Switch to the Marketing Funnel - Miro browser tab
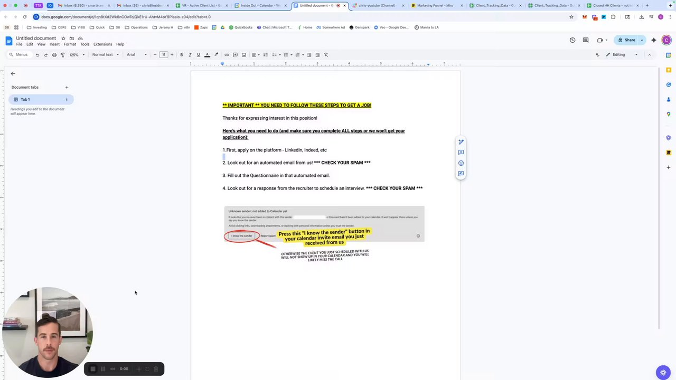This screenshot has width=676, height=380. 435,5
